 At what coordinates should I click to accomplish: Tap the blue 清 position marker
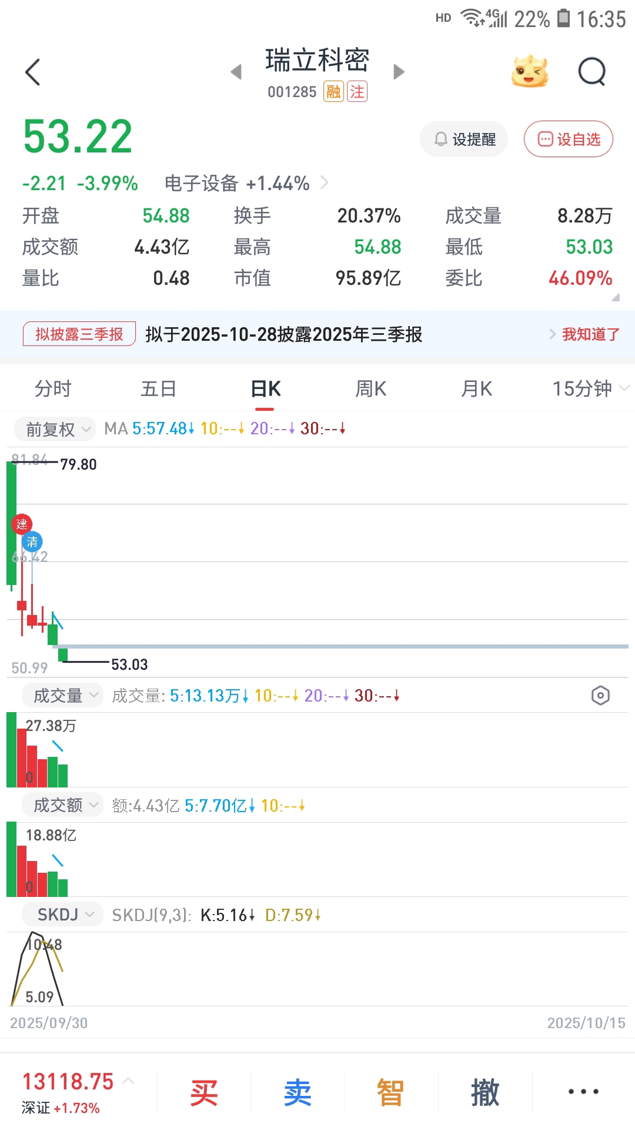[32, 541]
